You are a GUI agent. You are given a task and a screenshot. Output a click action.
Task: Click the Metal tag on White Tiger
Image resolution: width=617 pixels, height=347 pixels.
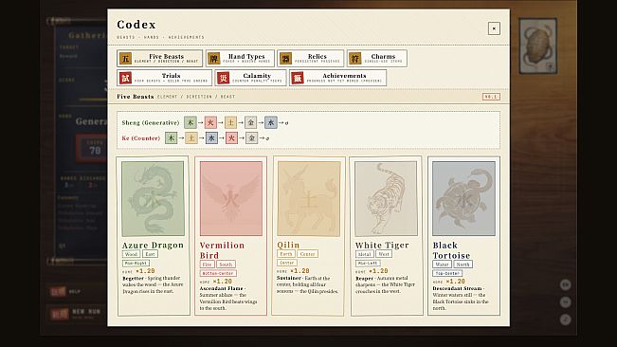364,254
